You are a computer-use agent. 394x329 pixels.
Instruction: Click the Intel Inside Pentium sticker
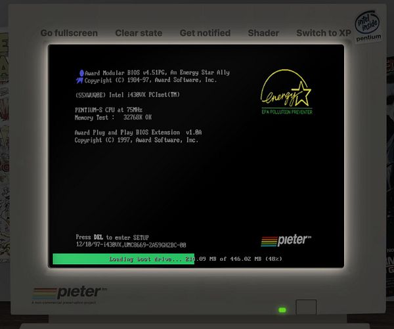pos(368,26)
